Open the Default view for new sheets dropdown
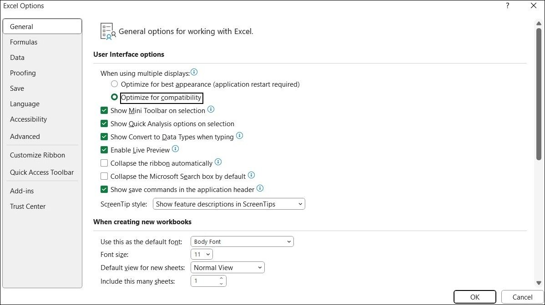 [x=227, y=267]
